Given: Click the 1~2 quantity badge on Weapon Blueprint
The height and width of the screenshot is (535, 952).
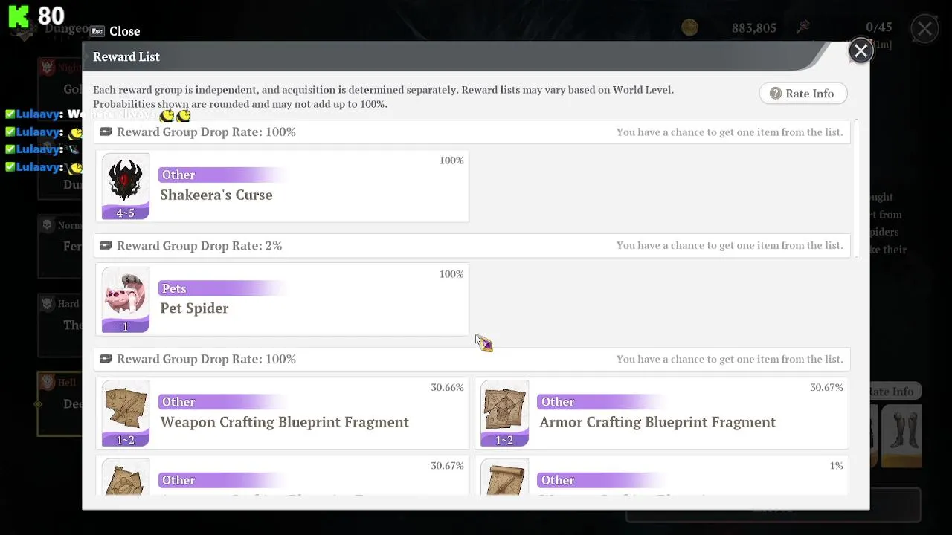Looking at the screenshot, I should point(126,440).
